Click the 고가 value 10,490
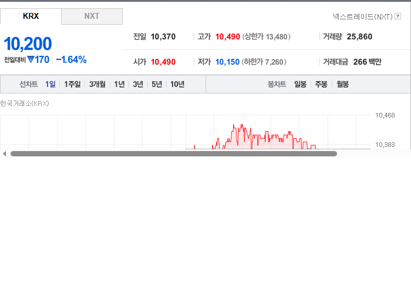 pos(228,36)
